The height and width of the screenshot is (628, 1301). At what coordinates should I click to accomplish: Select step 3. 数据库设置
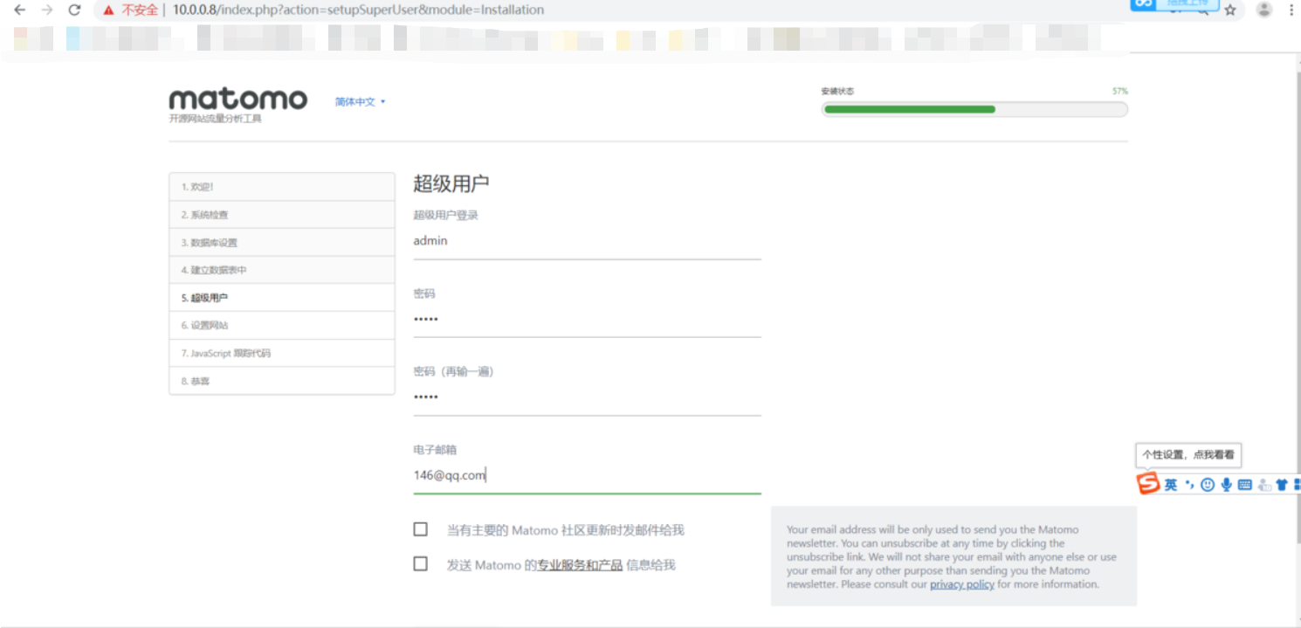point(282,243)
